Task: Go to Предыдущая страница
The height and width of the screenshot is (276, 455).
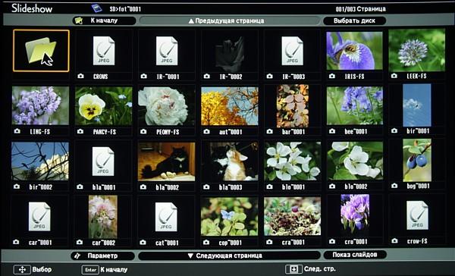Action: 229,21
